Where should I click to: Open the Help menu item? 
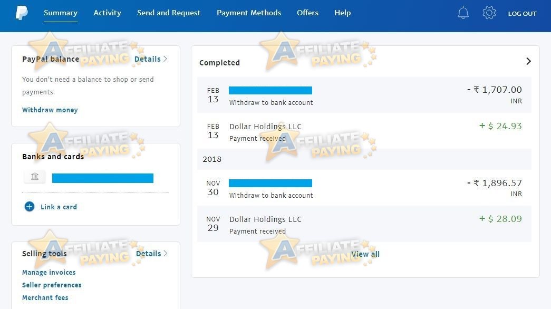point(343,13)
